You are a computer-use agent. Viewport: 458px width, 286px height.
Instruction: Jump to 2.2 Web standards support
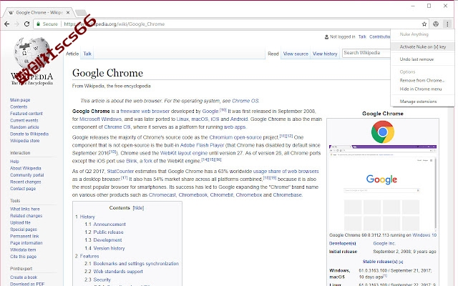tap(114, 272)
